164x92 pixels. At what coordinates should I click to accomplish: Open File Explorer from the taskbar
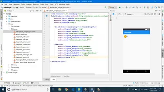coord(60,89)
